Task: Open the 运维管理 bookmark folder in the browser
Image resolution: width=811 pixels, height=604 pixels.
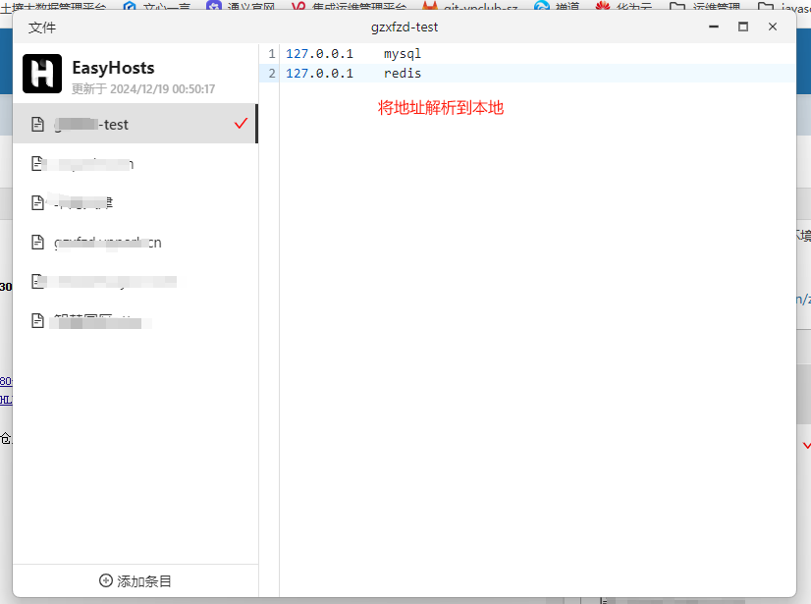Action: 705,6
